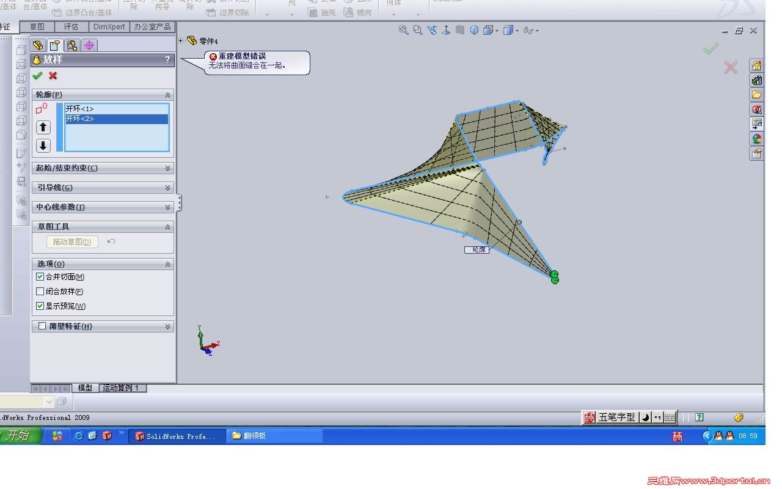Viewport: 782px width, 489px height.
Task: Activate the Normal To view icon
Action: click(x=447, y=30)
